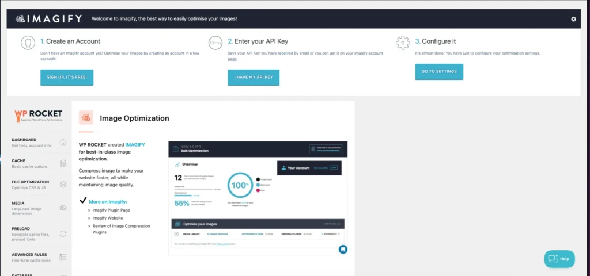590x276 pixels.
Task: Click the blue chat bubble icon on preview
Action: click(x=343, y=249)
